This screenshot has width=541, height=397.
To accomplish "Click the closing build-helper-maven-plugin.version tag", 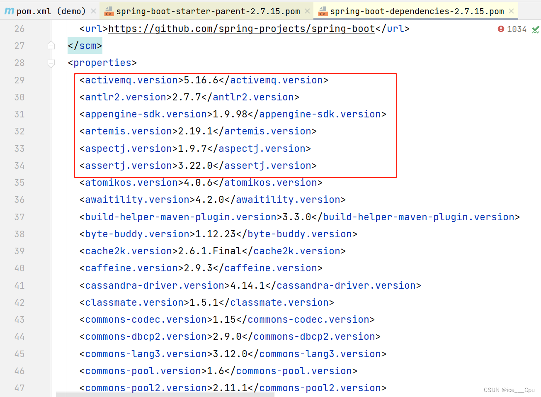I will coord(416,217).
